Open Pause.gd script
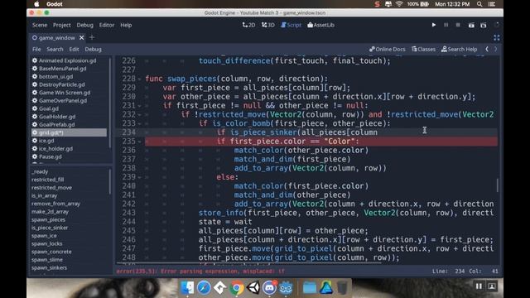530x298 pixels. [x=46, y=156]
